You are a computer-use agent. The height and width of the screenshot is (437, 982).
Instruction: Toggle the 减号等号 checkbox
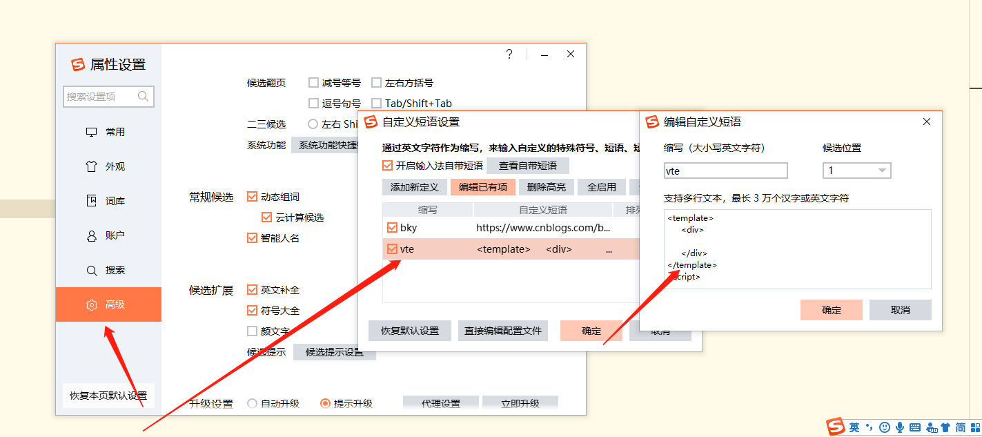(314, 83)
